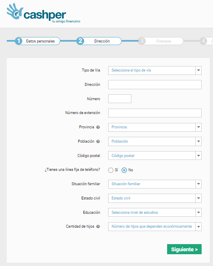Viewport: 213px width, 266px height.
Task: Open the Situación familiar dropdown
Action: coord(155,184)
